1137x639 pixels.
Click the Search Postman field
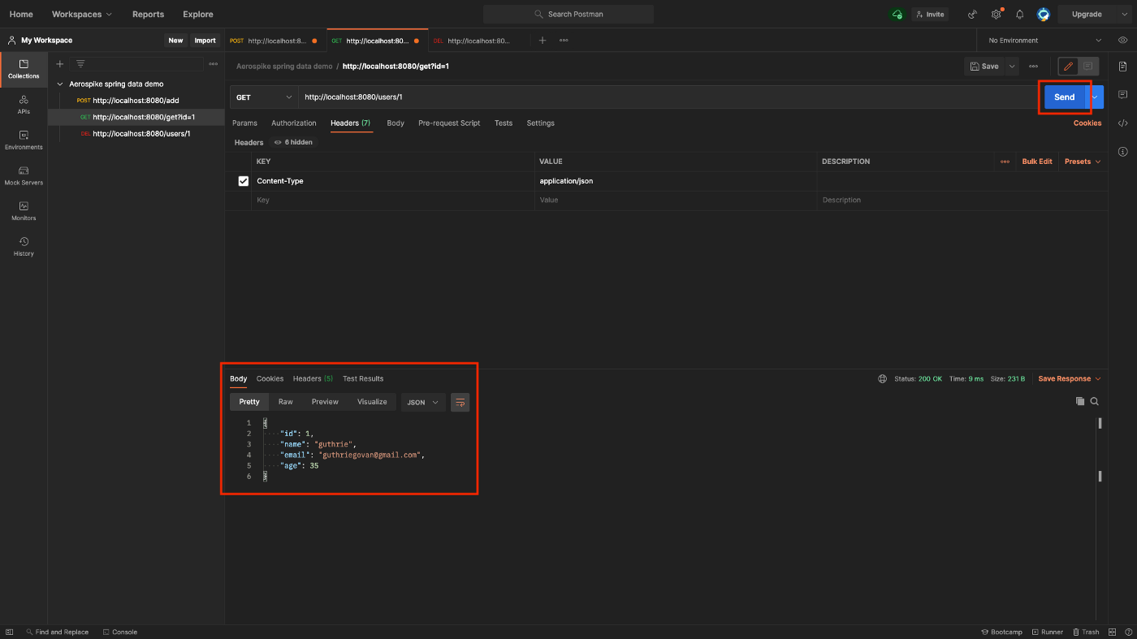[568, 14]
